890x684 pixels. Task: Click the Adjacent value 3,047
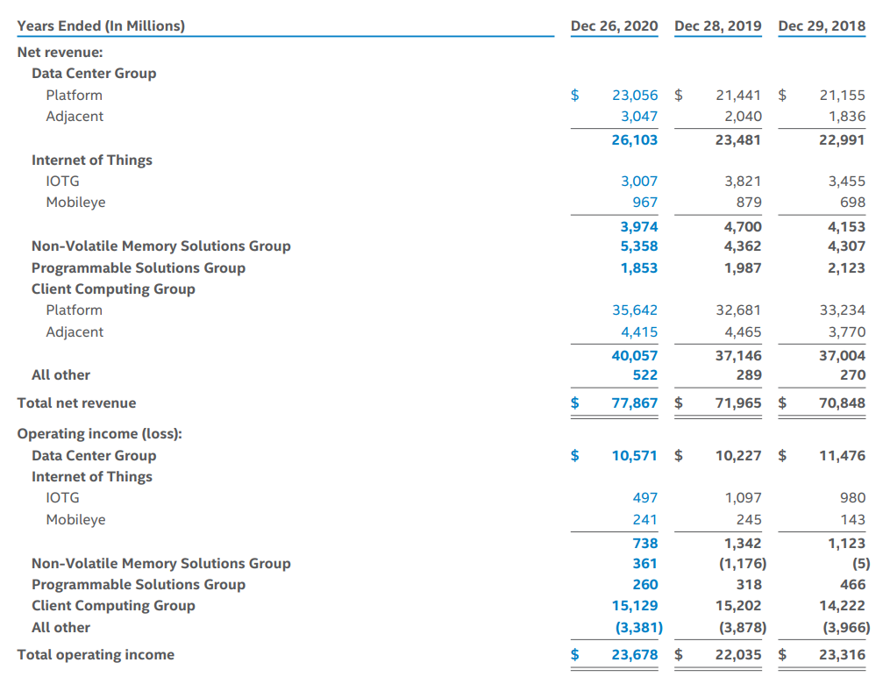click(x=639, y=117)
